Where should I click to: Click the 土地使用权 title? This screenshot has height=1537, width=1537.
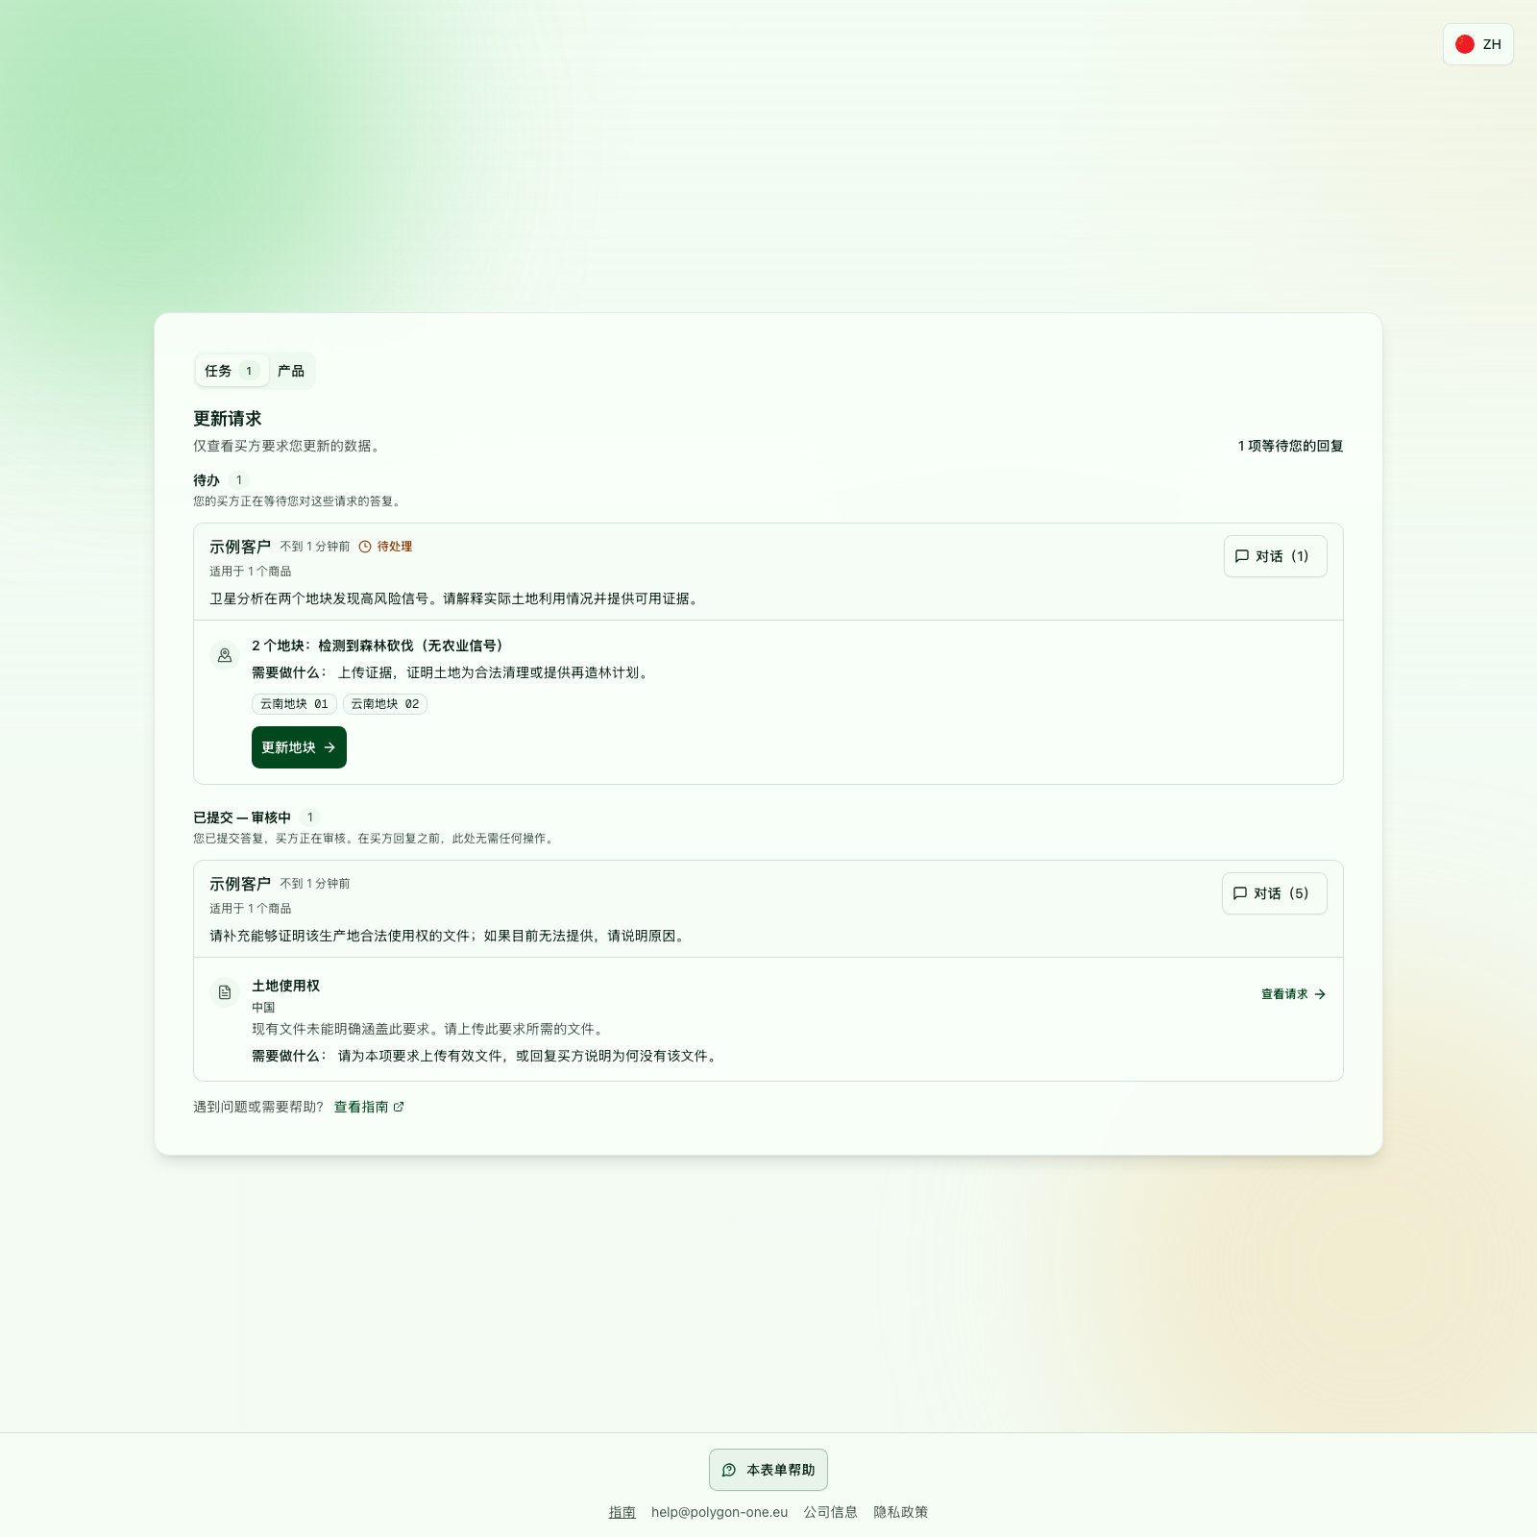click(286, 986)
